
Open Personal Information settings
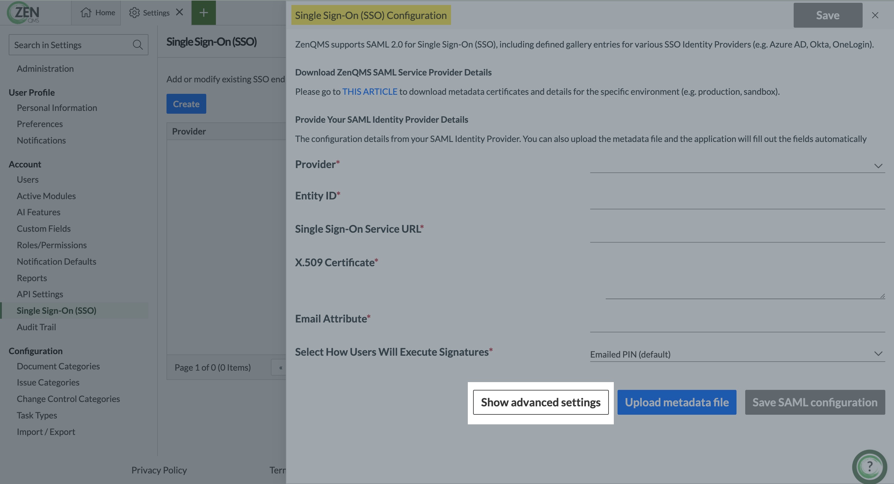[x=57, y=107]
